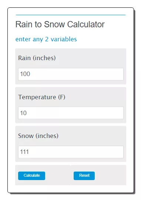Viewport: 141px width, 200px height.
Task: Click the Rain (inches) label
Action: pos(37,58)
